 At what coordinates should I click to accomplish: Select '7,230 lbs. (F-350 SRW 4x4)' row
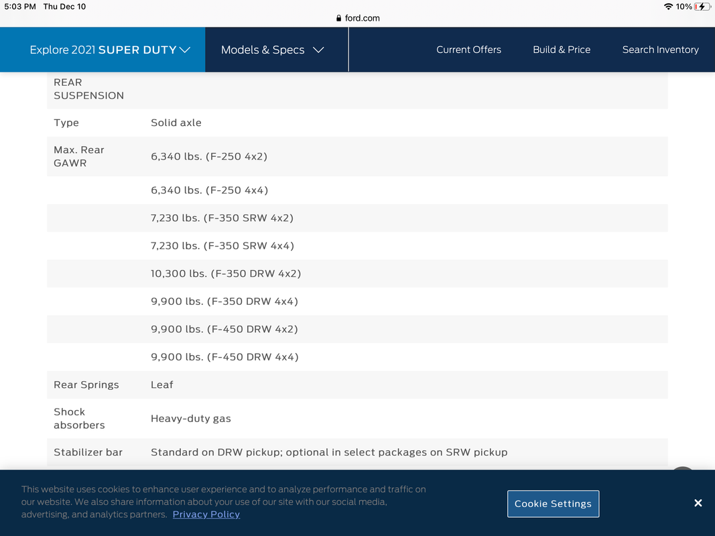[358, 246]
